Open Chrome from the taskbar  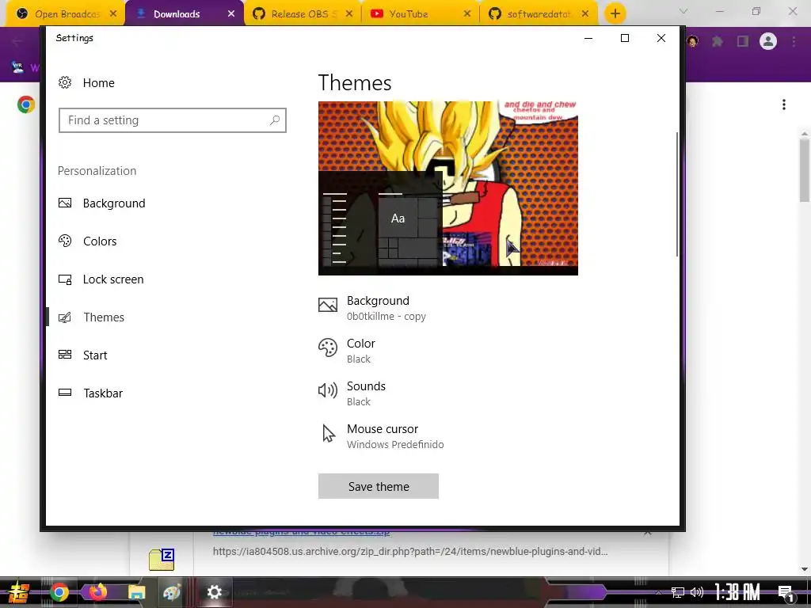pos(59,592)
